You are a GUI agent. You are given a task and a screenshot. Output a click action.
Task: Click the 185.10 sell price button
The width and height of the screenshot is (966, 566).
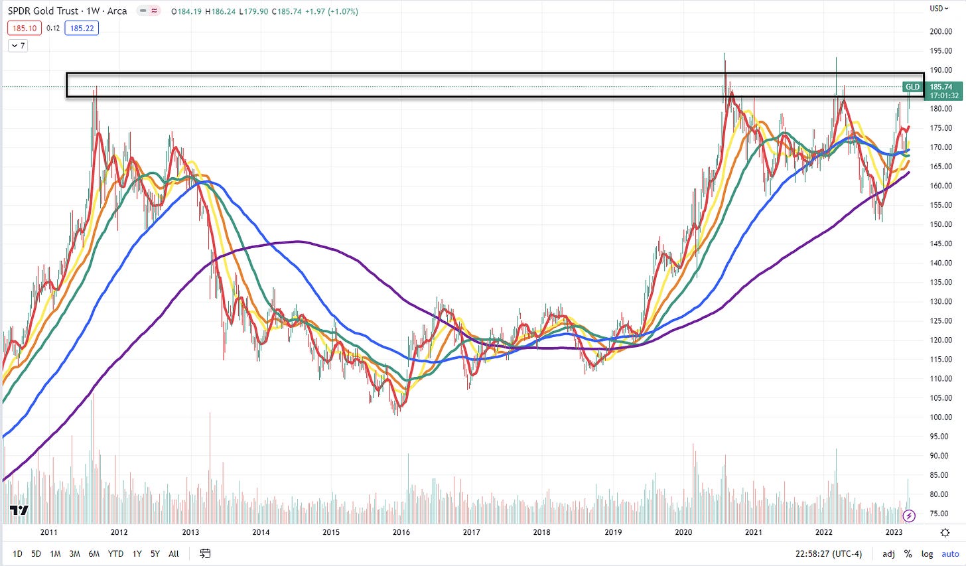click(25, 29)
